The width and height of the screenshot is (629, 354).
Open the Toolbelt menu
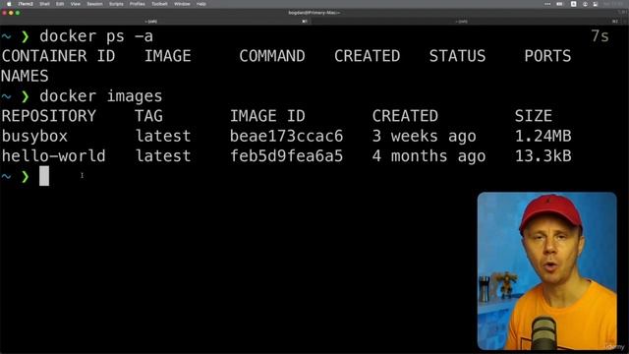coord(159,4)
